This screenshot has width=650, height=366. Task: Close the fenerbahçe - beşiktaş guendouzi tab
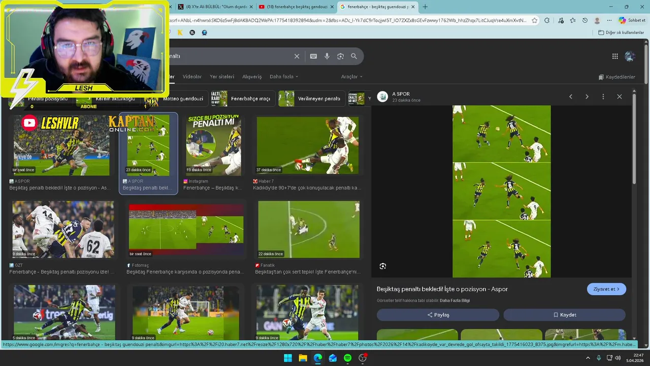(413, 7)
